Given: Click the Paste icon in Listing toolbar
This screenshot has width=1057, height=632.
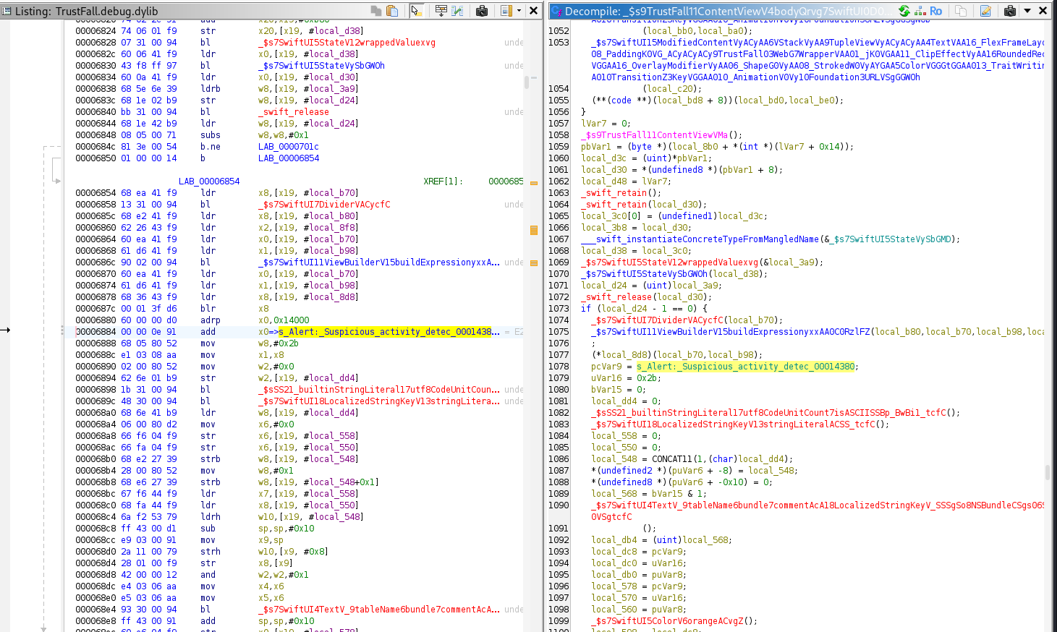Looking at the screenshot, I should [x=392, y=11].
